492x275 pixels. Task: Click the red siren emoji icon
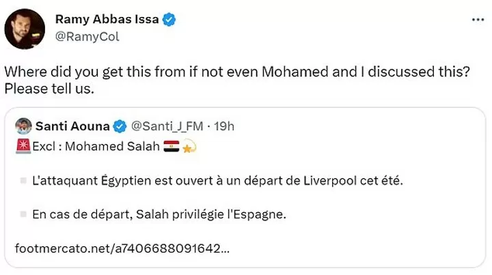[22, 147]
